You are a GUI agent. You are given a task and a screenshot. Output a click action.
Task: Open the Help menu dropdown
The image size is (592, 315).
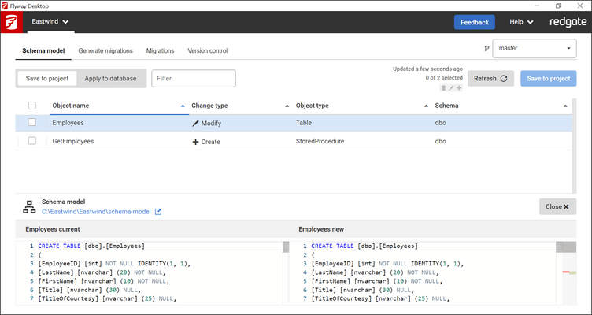[x=521, y=22]
